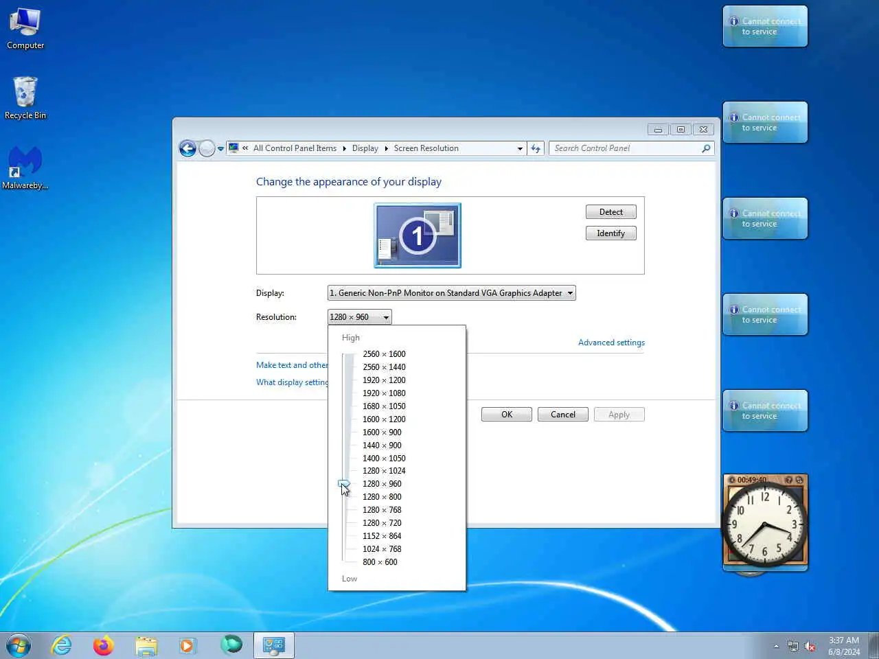Go back using the Back arrow button
Screen dimensions: 879x659
[187, 148]
